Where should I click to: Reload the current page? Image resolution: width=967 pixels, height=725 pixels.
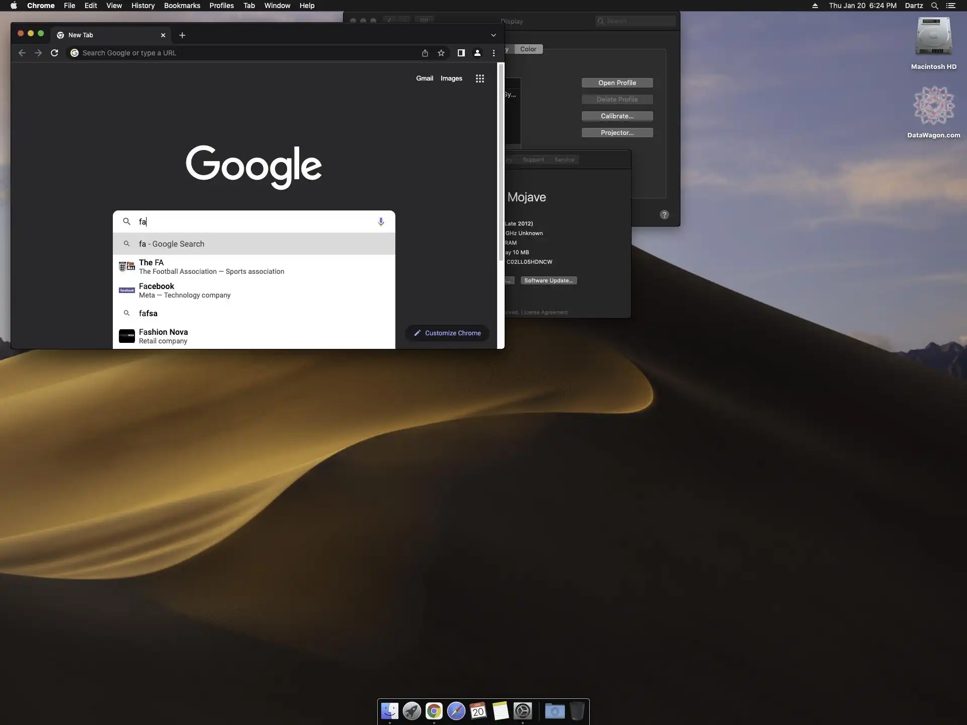54,53
